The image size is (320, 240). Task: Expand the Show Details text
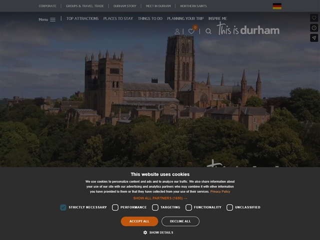click(161, 232)
